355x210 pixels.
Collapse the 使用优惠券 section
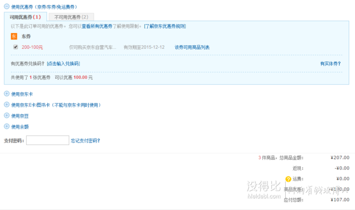tap(7, 6)
